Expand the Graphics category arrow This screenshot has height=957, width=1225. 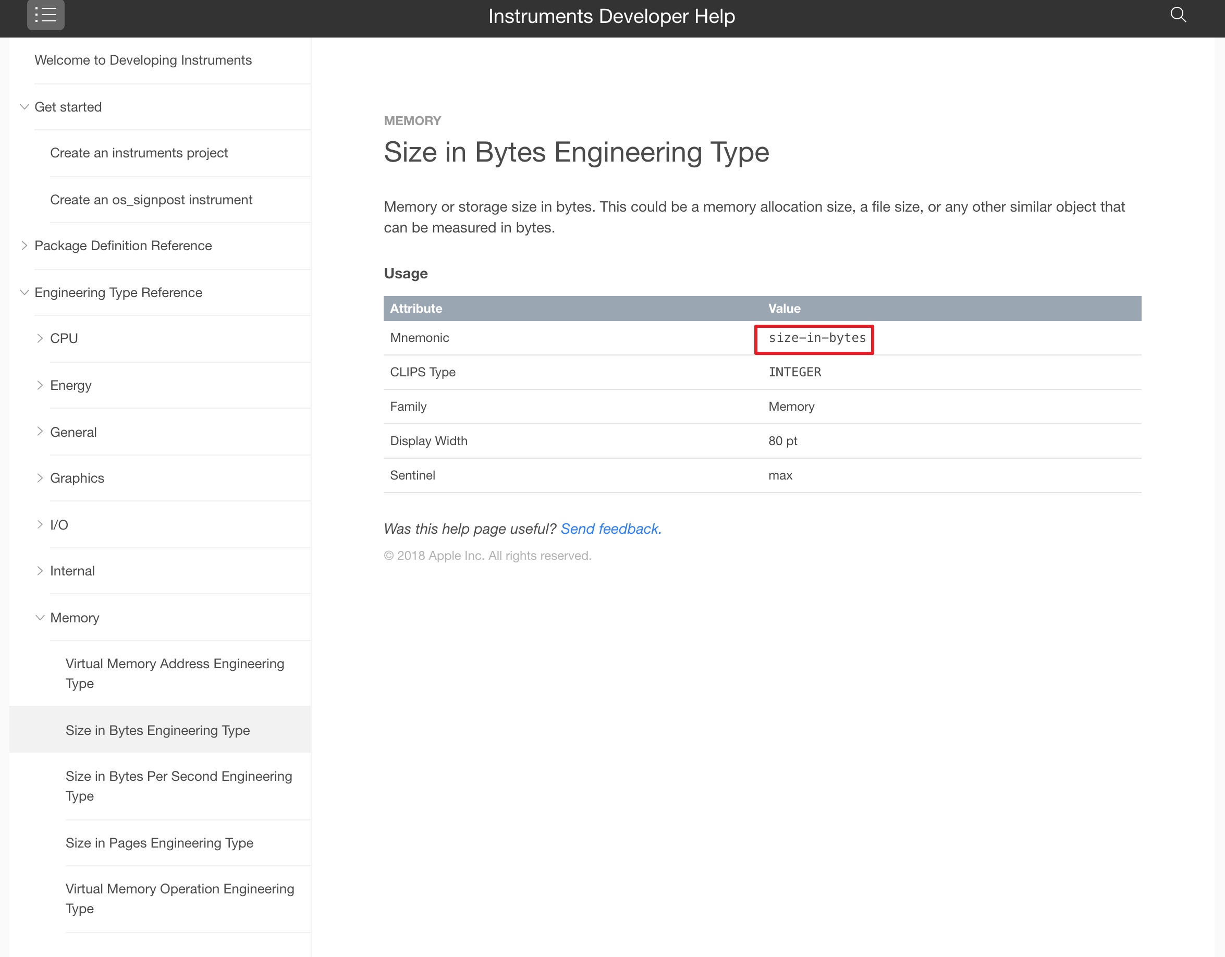coord(40,478)
